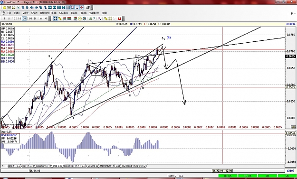Expand the drawing toolbar overflow arrow
This screenshot has height=179, width=297.
[x=123, y=19]
